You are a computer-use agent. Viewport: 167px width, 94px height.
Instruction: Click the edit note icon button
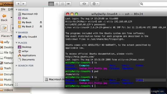(x=4, y=28)
